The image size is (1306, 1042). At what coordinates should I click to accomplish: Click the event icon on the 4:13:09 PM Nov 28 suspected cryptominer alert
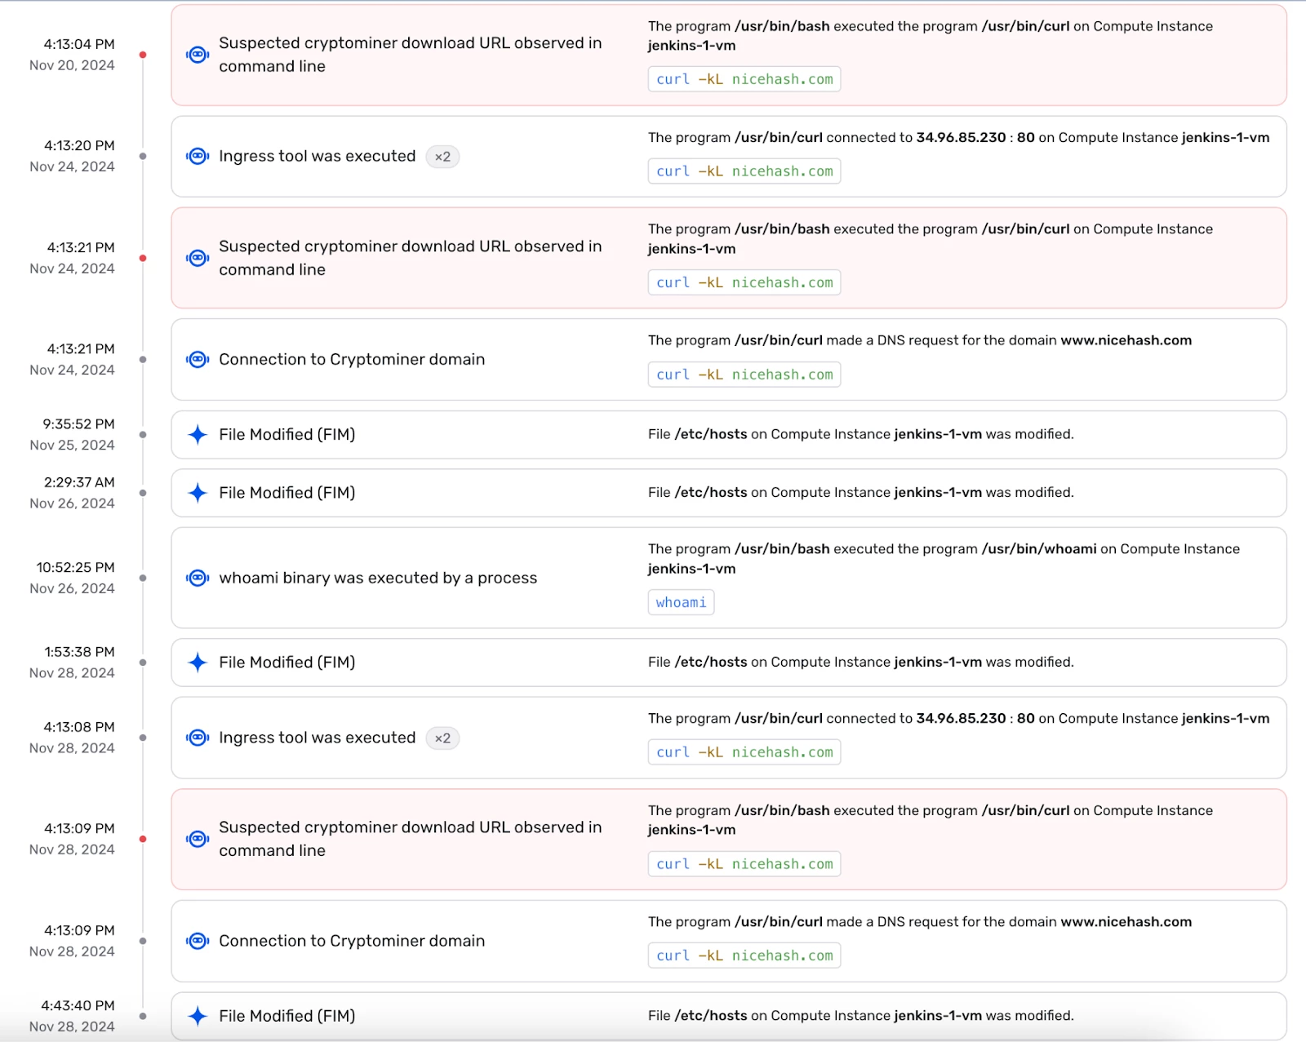click(198, 839)
